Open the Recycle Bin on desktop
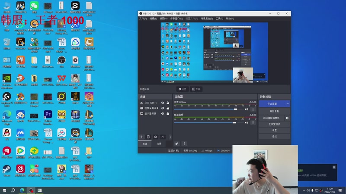Image resolution: width=346 pixels, height=194 pixels. (x=7, y=44)
